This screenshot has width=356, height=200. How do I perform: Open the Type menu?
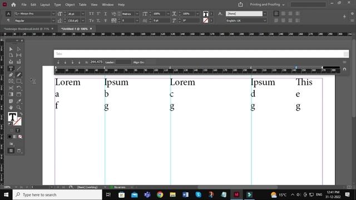(x=57, y=4)
